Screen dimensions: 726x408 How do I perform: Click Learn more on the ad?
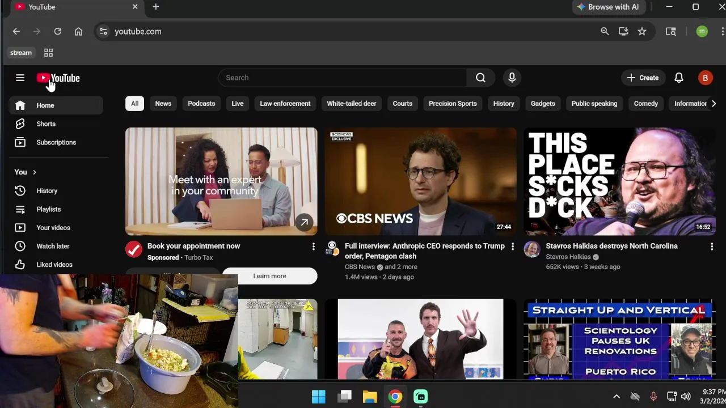pos(269,276)
